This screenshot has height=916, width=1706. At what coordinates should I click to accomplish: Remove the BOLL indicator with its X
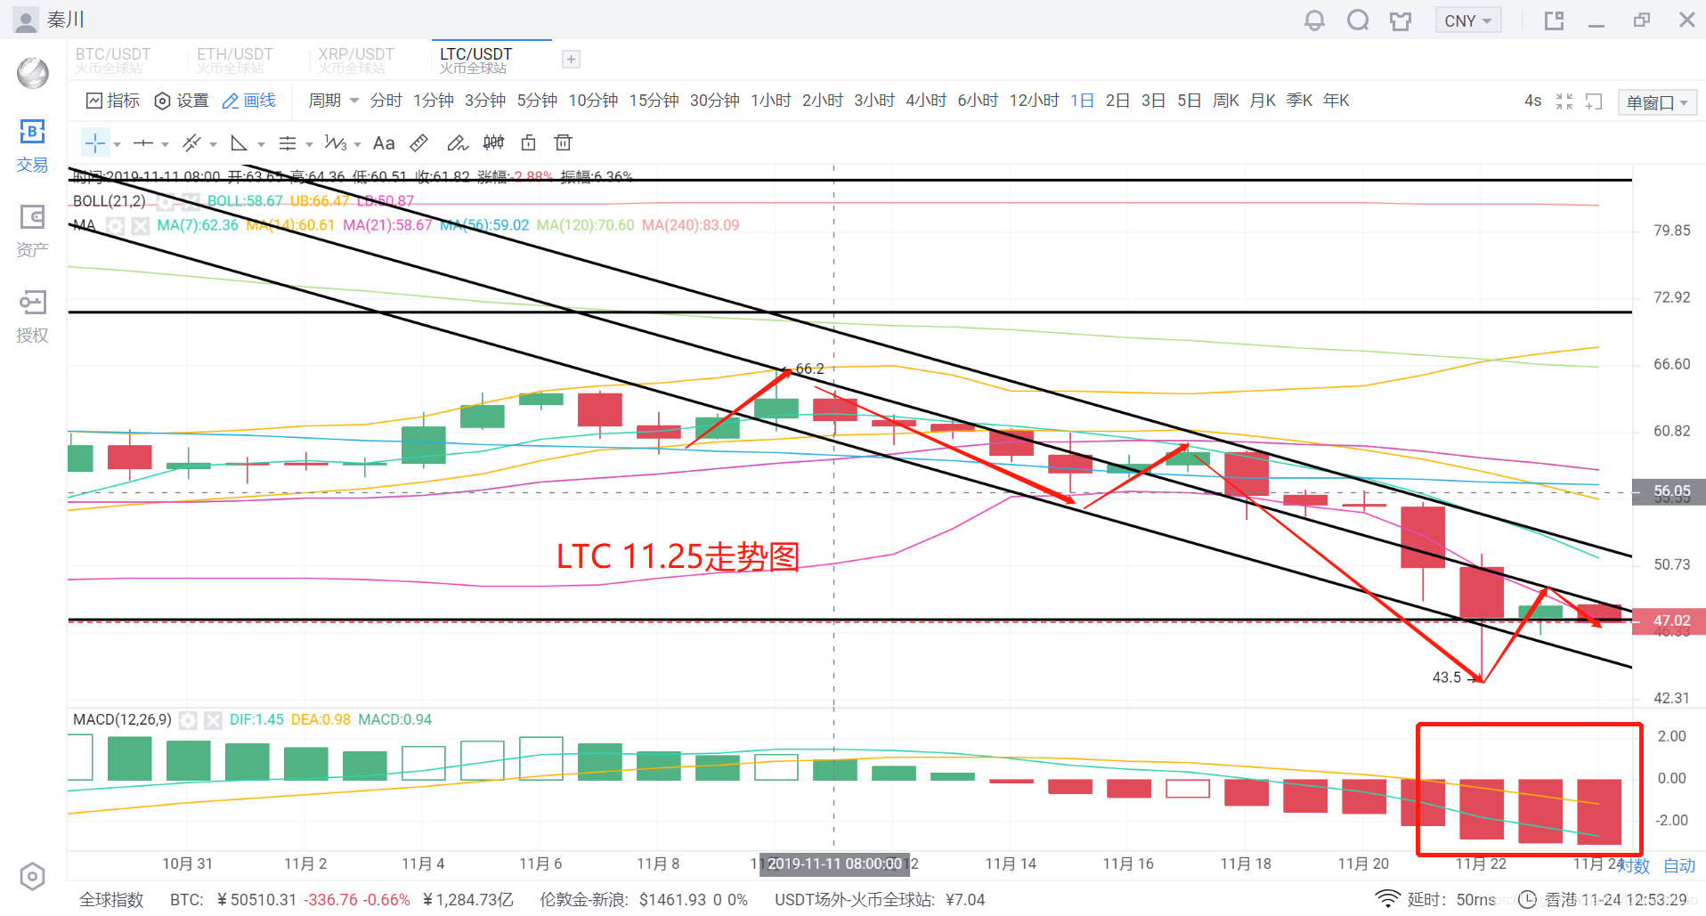(190, 201)
